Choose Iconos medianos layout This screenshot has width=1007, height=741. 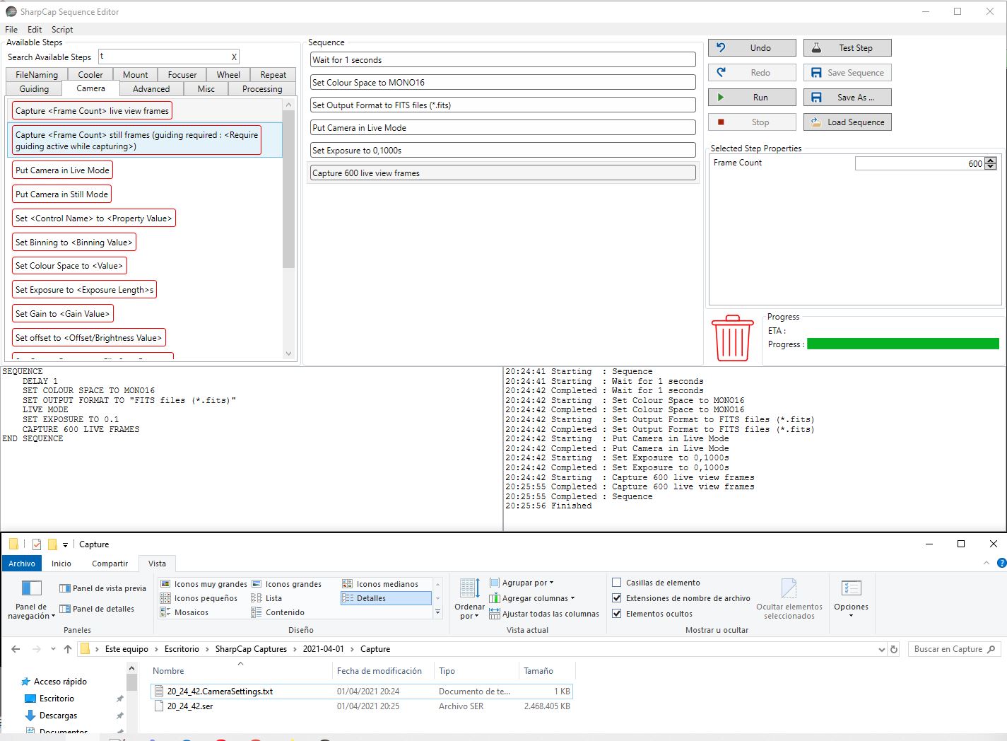(x=381, y=584)
